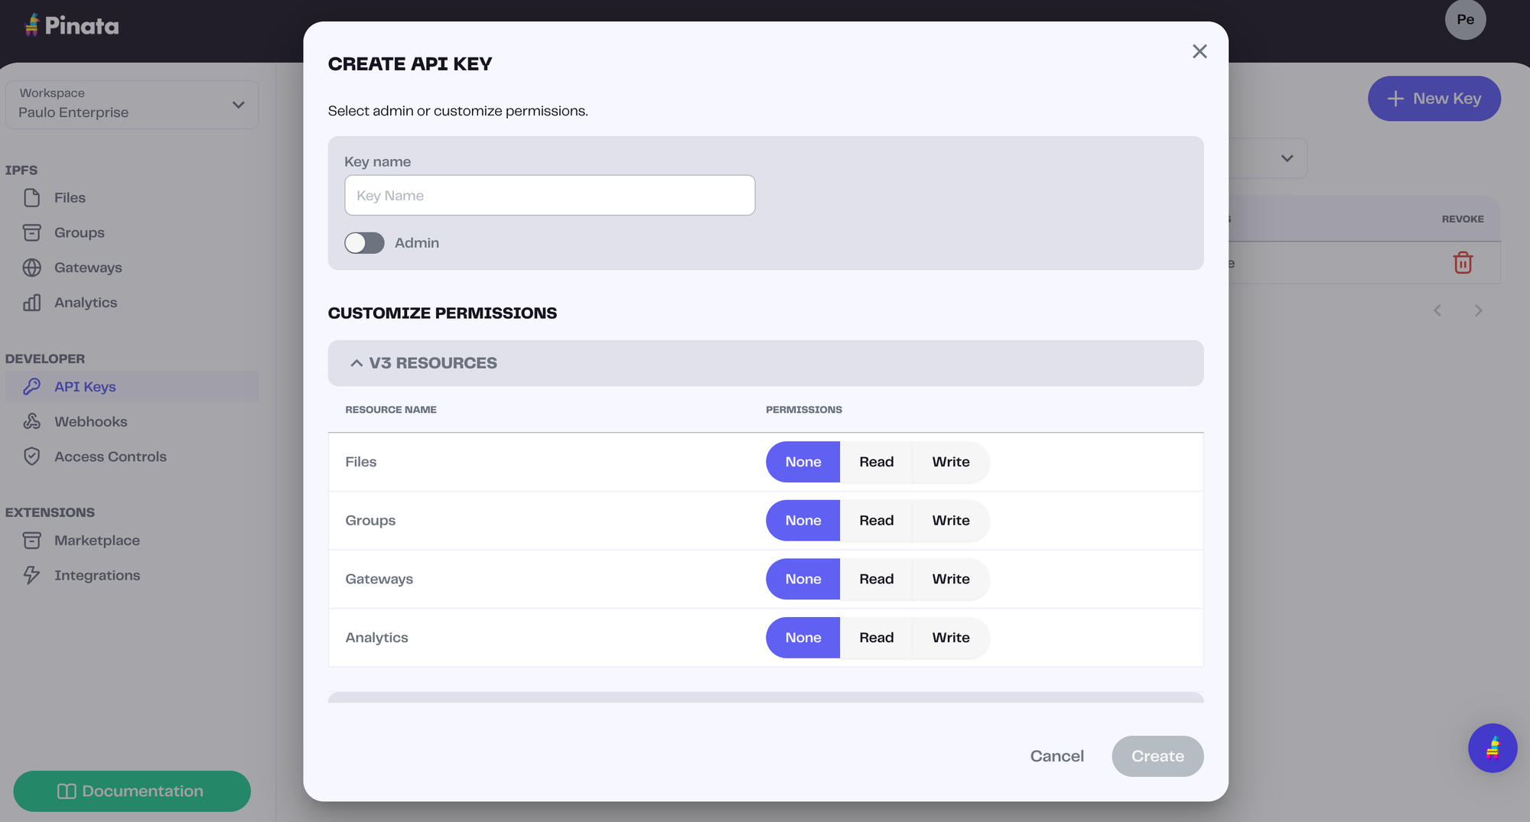Click the Access Controls shield icon

(32, 456)
